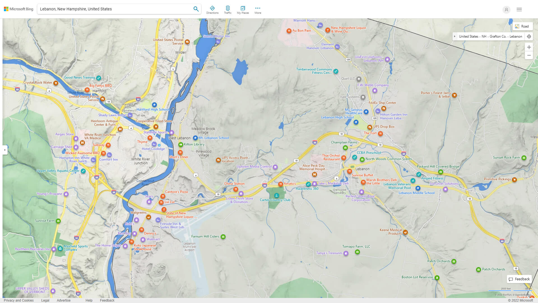Click locate me target icon
538x303 pixels.
529,36
